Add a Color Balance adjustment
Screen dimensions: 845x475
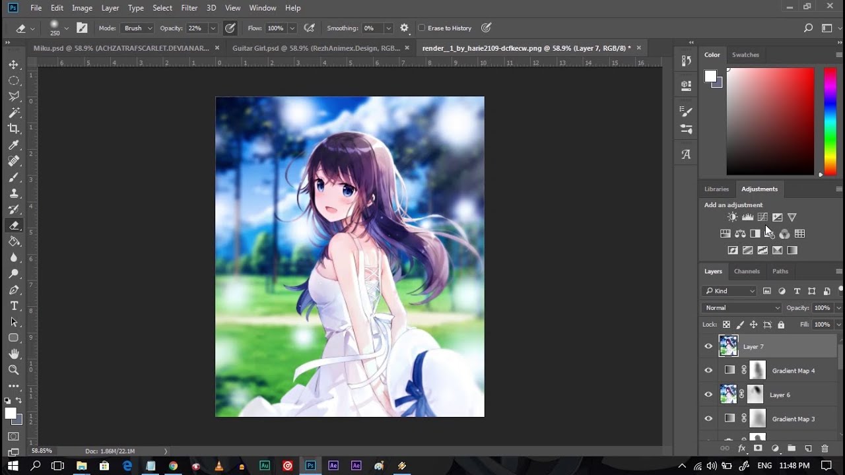pyautogui.click(x=740, y=234)
